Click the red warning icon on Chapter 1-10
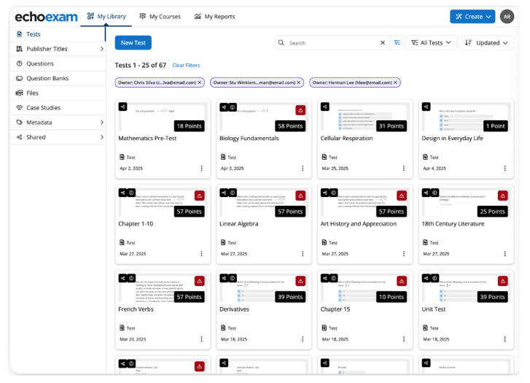Screen dimensions: 530x383 click(200, 196)
